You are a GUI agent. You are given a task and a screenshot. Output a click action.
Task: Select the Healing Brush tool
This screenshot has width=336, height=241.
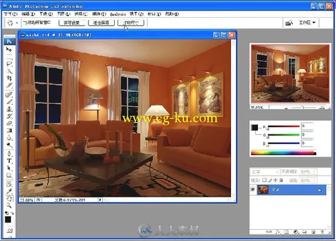(9, 94)
